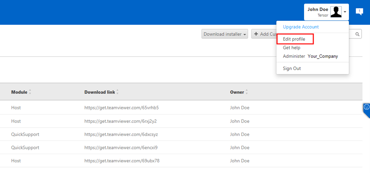Click the Download link column header
Image resolution: width=370 pixels, height=173 pixels.
(100, 92)
